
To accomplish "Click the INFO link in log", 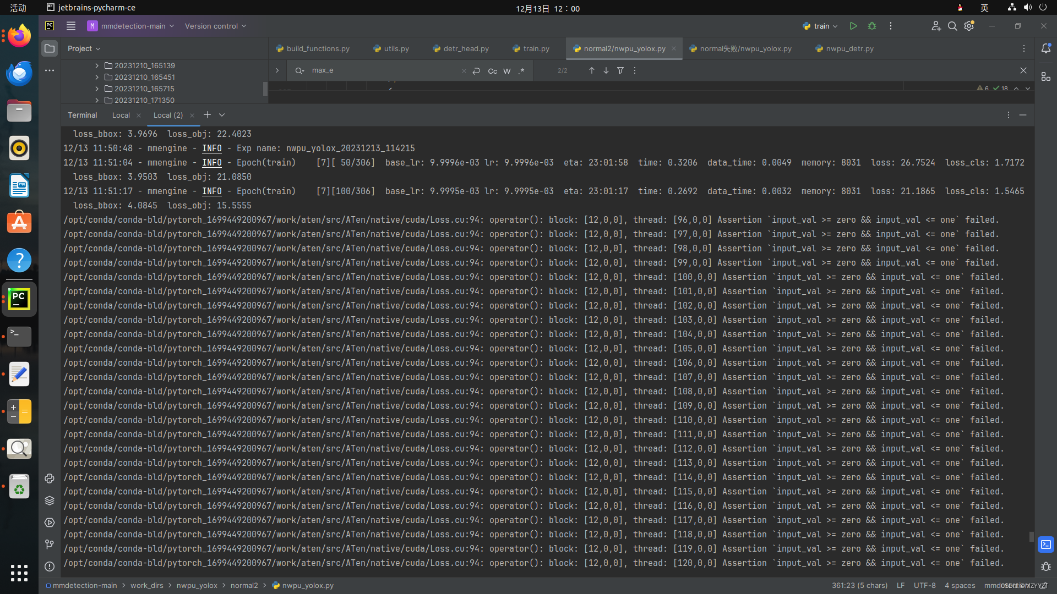I will [x=211, y=148].
